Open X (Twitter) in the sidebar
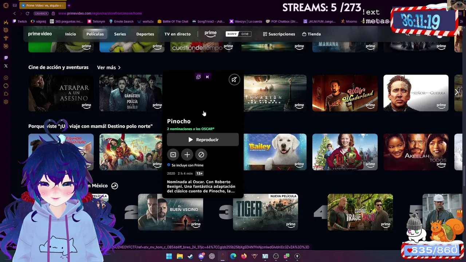This screenshot has height=262, width=466. pyautogui.click(x=6, y=66)
